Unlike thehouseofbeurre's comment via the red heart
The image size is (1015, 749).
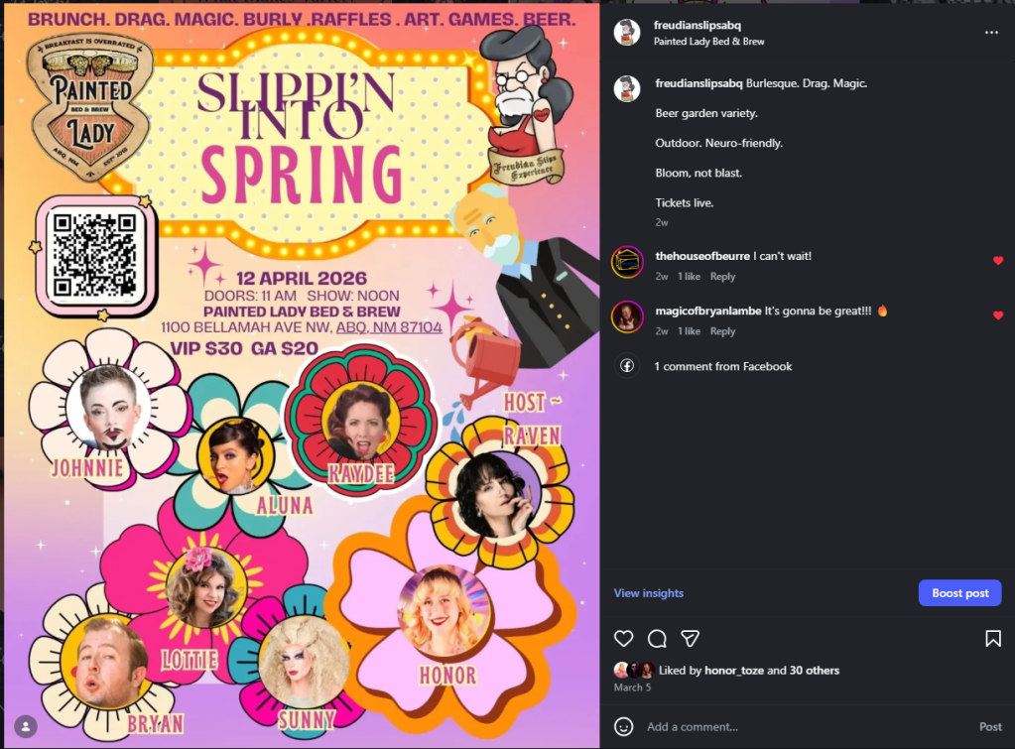[x=999, y=261]
